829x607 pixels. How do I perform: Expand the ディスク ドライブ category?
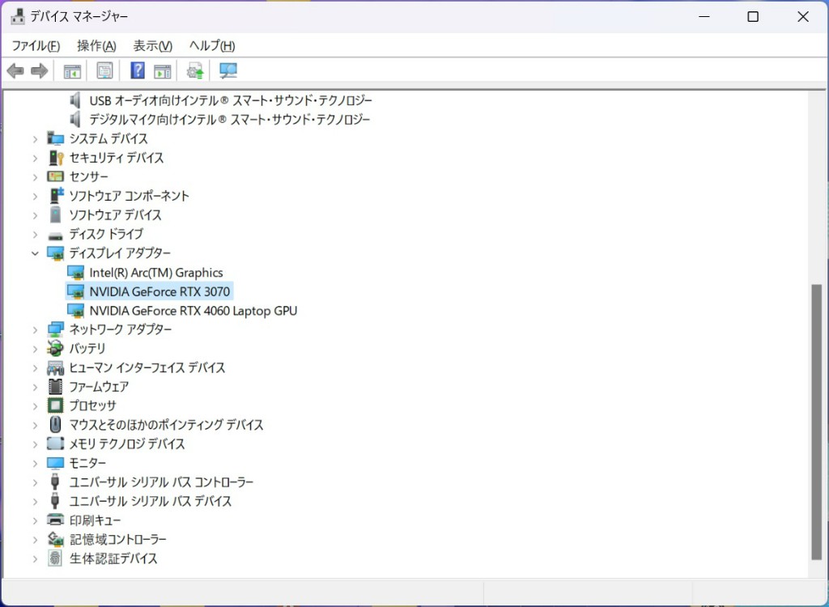pyautogui.click(x=35, y=235)
